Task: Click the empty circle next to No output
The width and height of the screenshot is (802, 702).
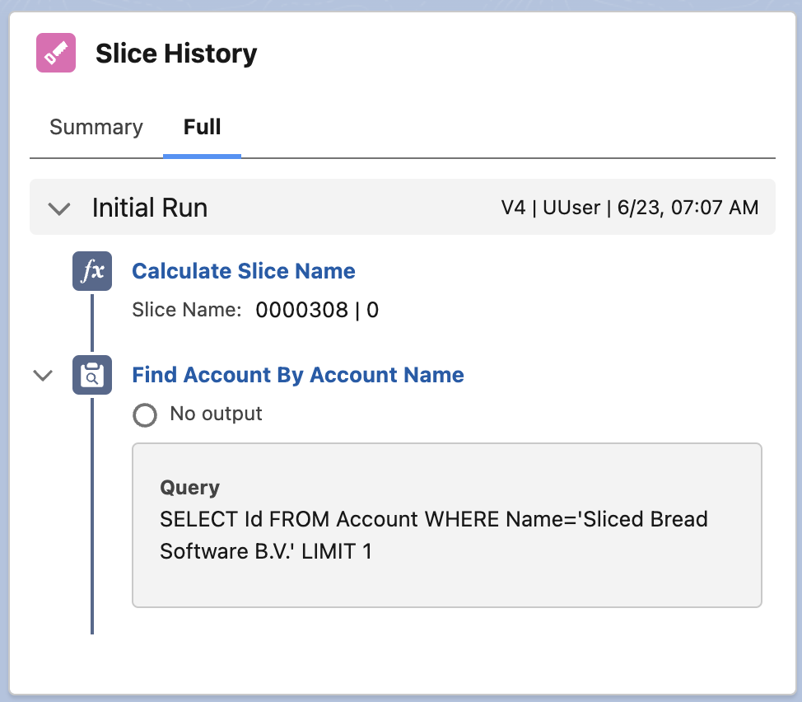Action: coord(145,415)
